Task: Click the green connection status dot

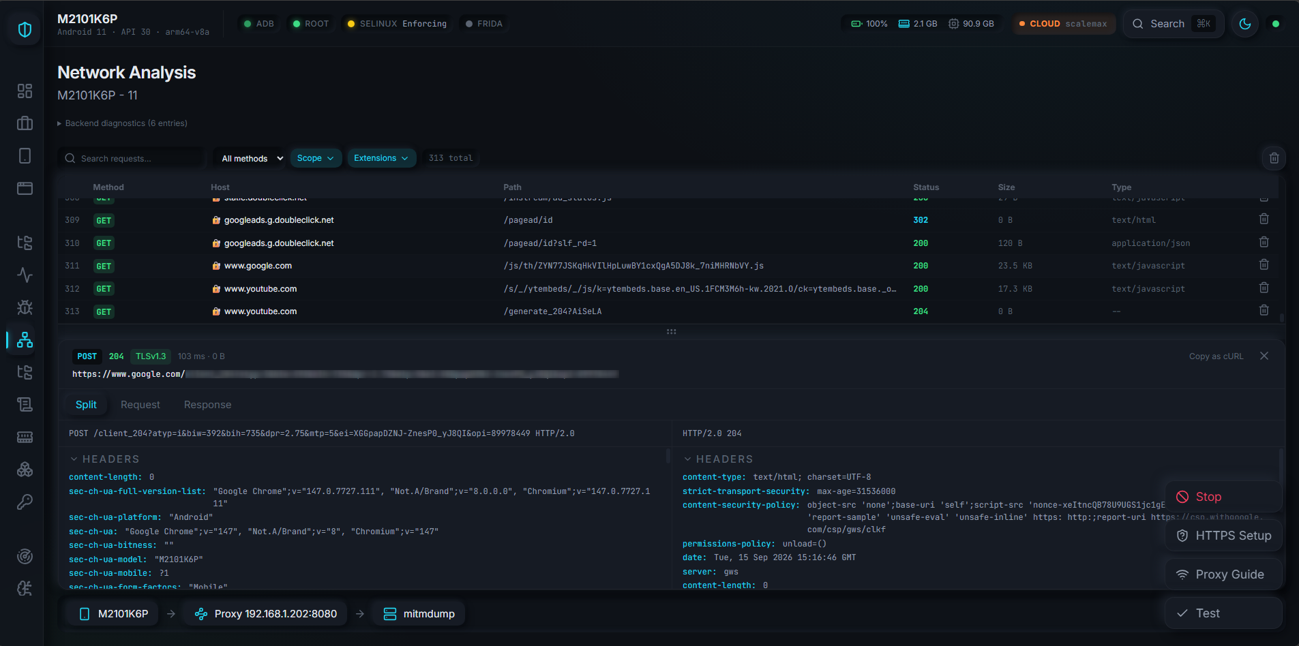Action: (x=1276, y=24)
